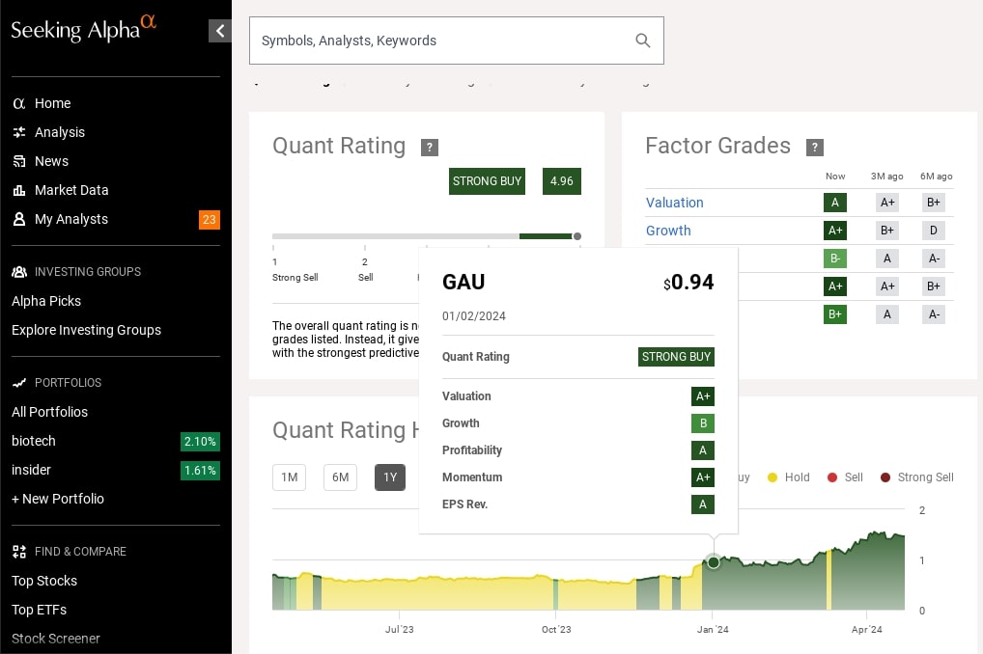Viewport: 983px width, 654px height.
Task: Click the chart marker at Jan '24
Action: 713,561
